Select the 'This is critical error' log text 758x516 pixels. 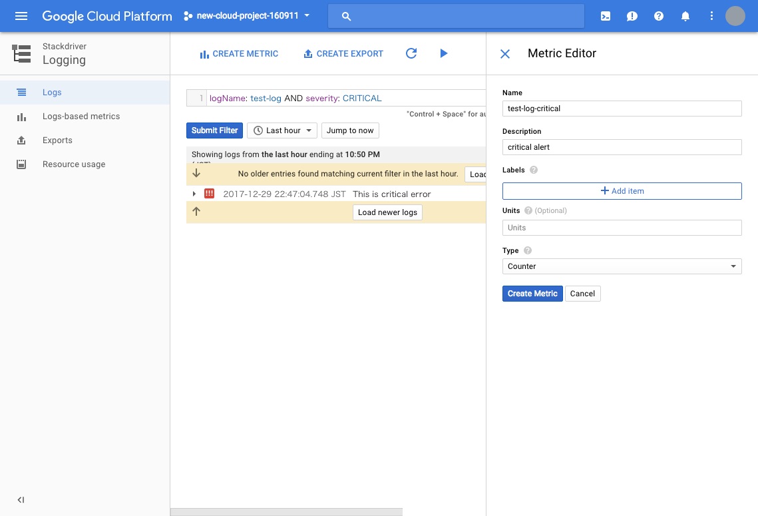(x=391, y=194)
